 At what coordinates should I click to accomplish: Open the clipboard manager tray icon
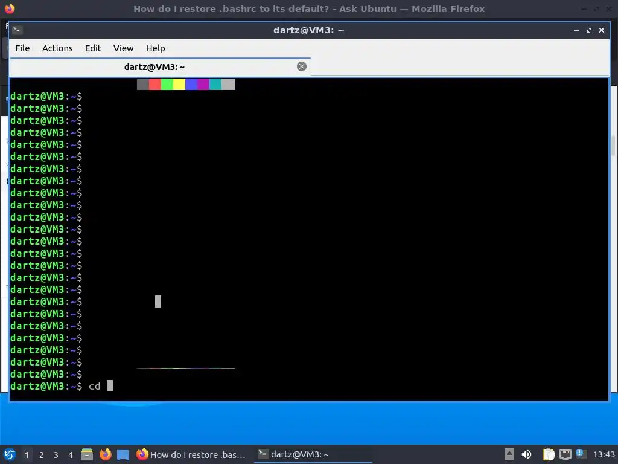[x=549, y=454]
